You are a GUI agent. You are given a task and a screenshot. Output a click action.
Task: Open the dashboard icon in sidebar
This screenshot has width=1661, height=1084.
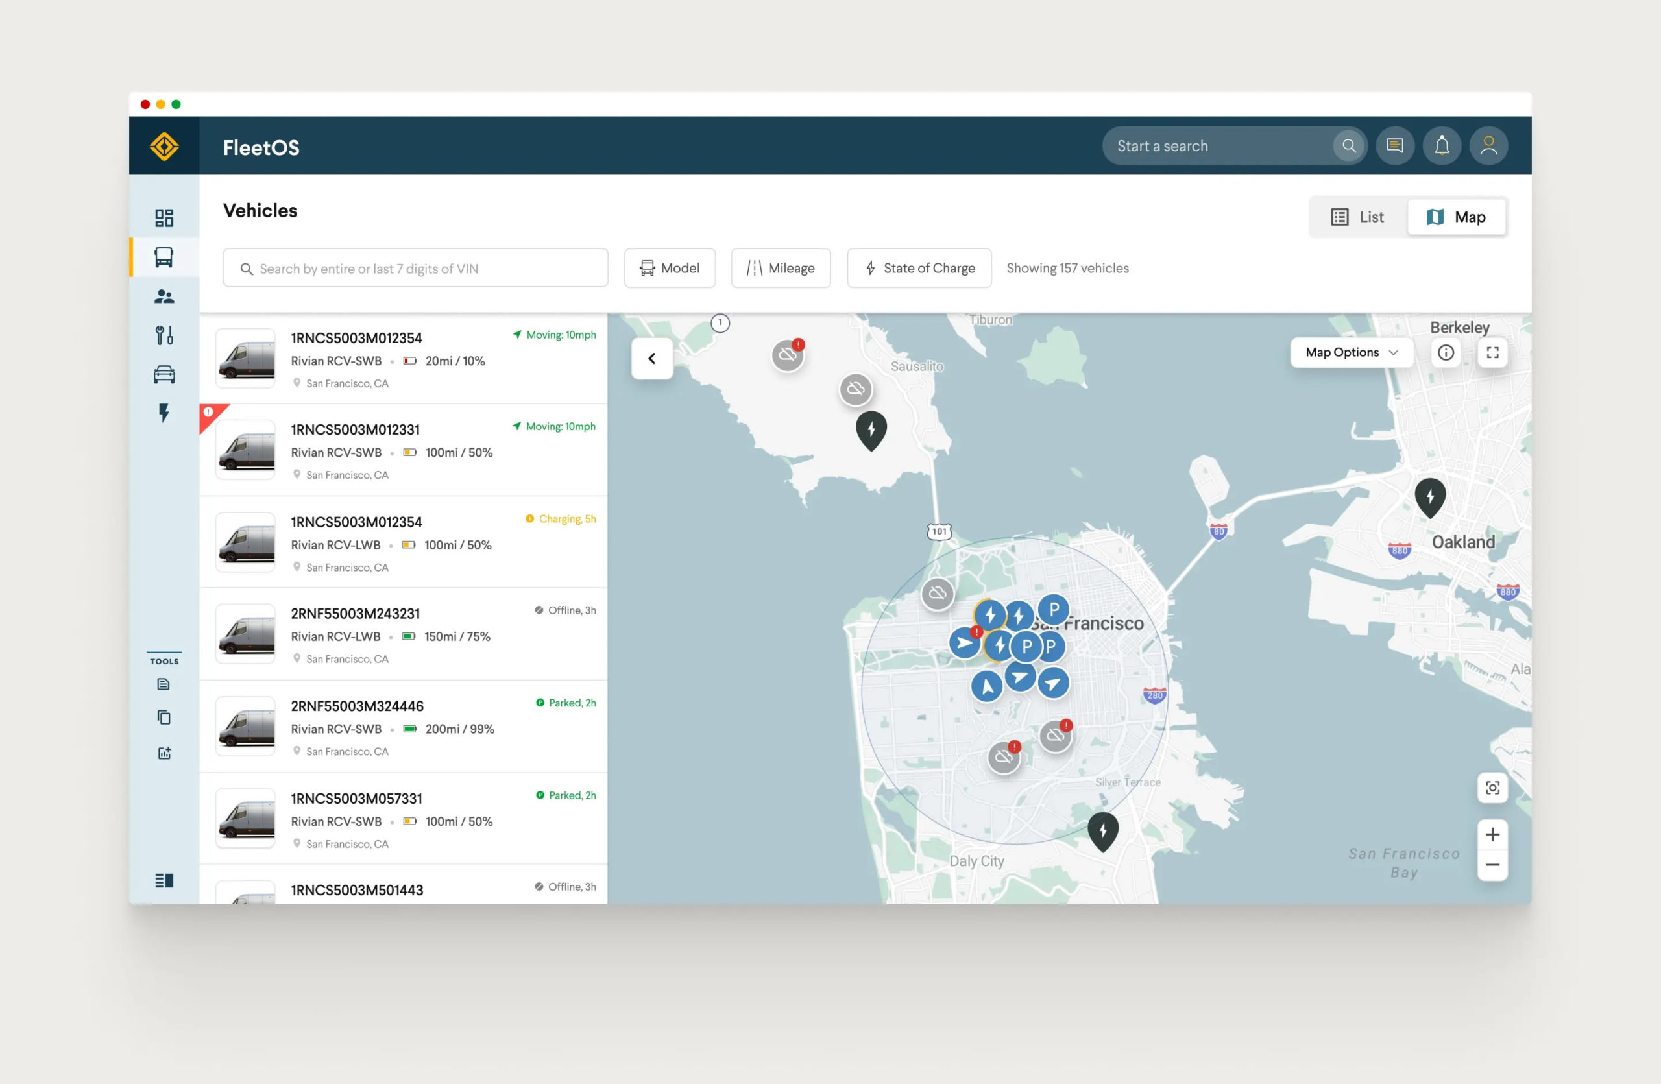pyautogui.click(x=164, y=217)
